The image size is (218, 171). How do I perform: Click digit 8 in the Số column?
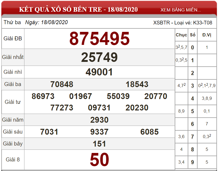pos(193,149)
